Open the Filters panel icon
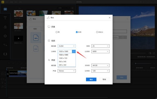The image size is (157, 99). click(5, 27)
